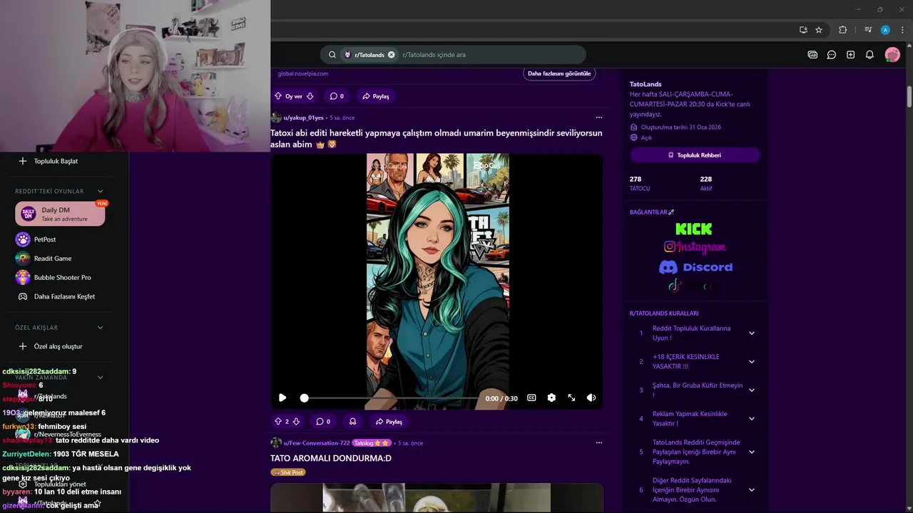The image size is (913, 513).
Task: Click Daha Fazlasını Keşfet
Action: [64, 296]
